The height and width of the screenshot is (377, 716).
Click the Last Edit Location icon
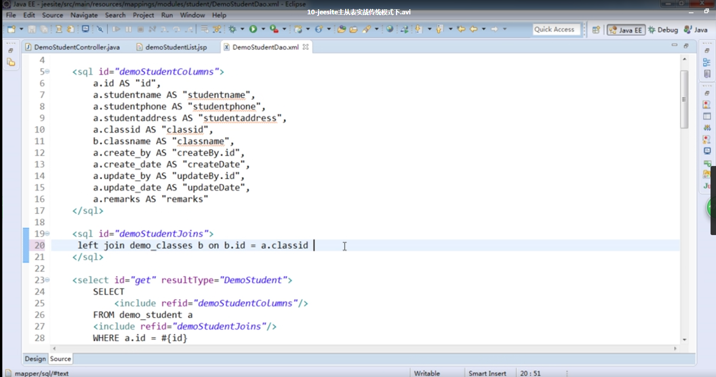pyautogui.click(x=461, y=29)
